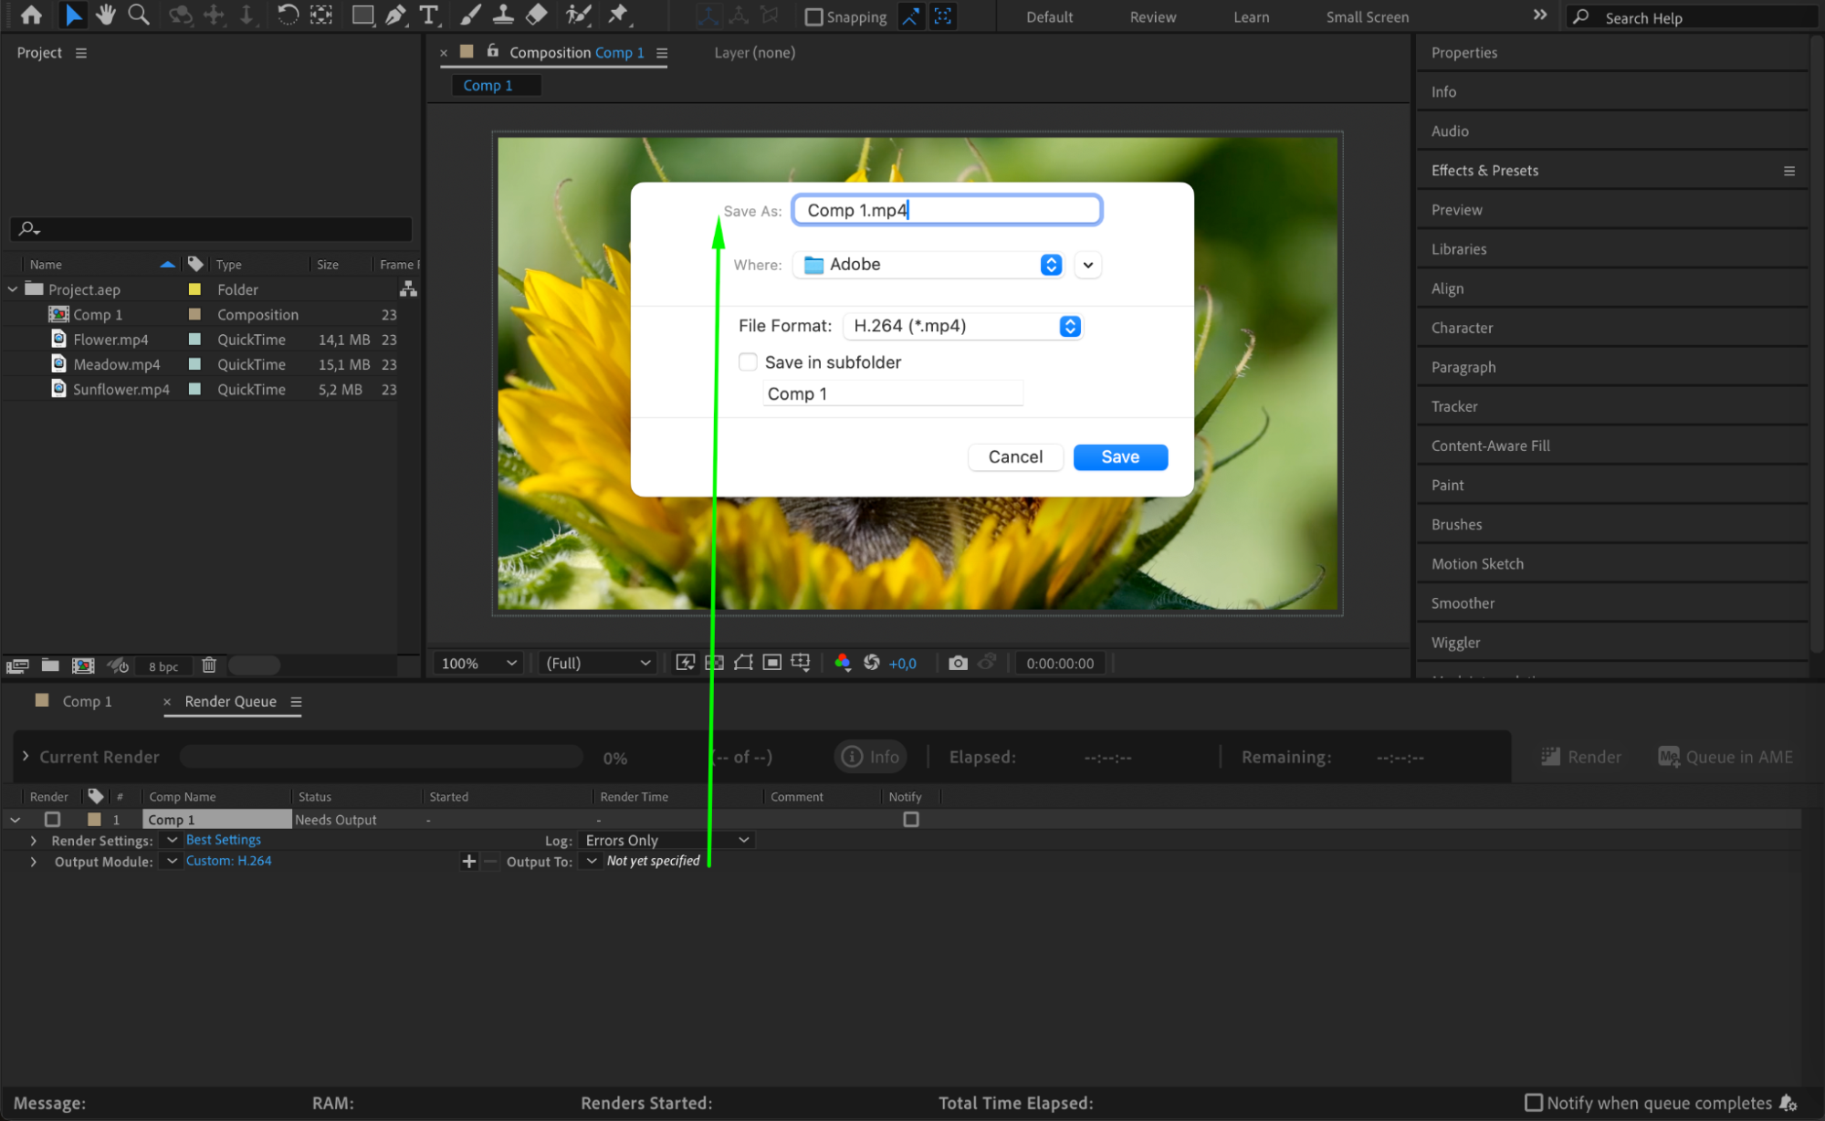Click the Comp 1 label color swatch in Project panel
1825x1121 pixels.
(194, 314)
